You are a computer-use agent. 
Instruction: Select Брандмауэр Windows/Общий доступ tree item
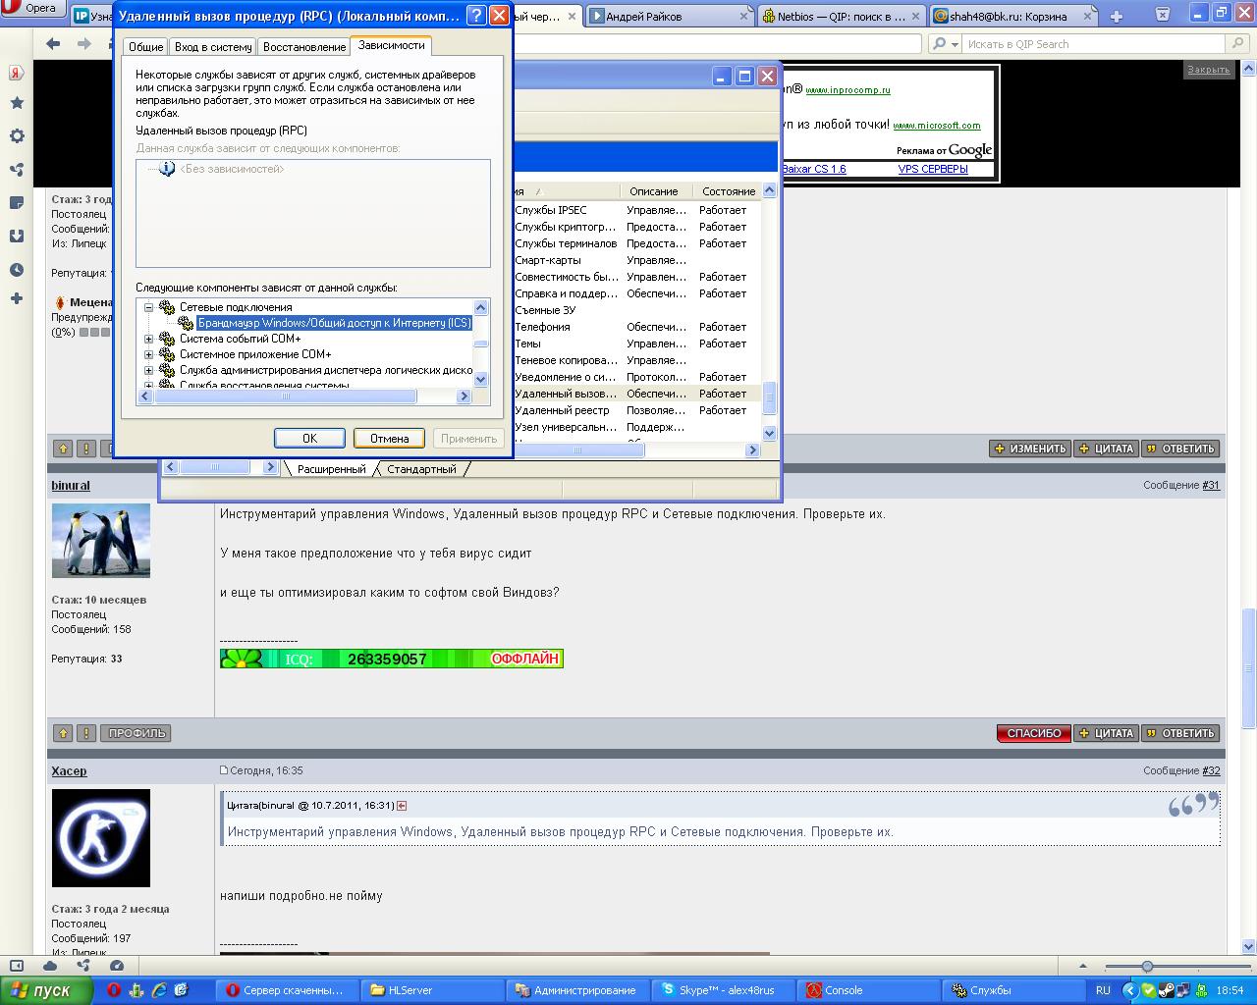coord(334,323)
